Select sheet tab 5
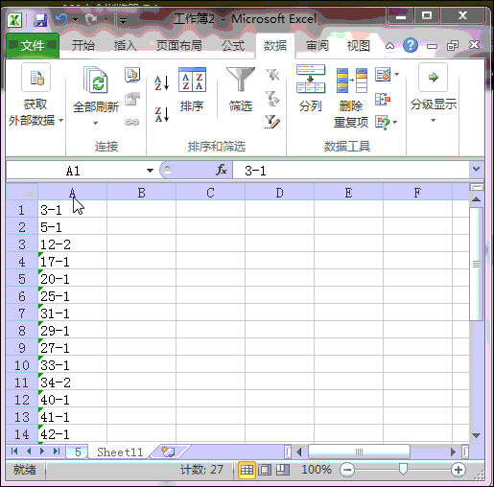 [78, 452]
